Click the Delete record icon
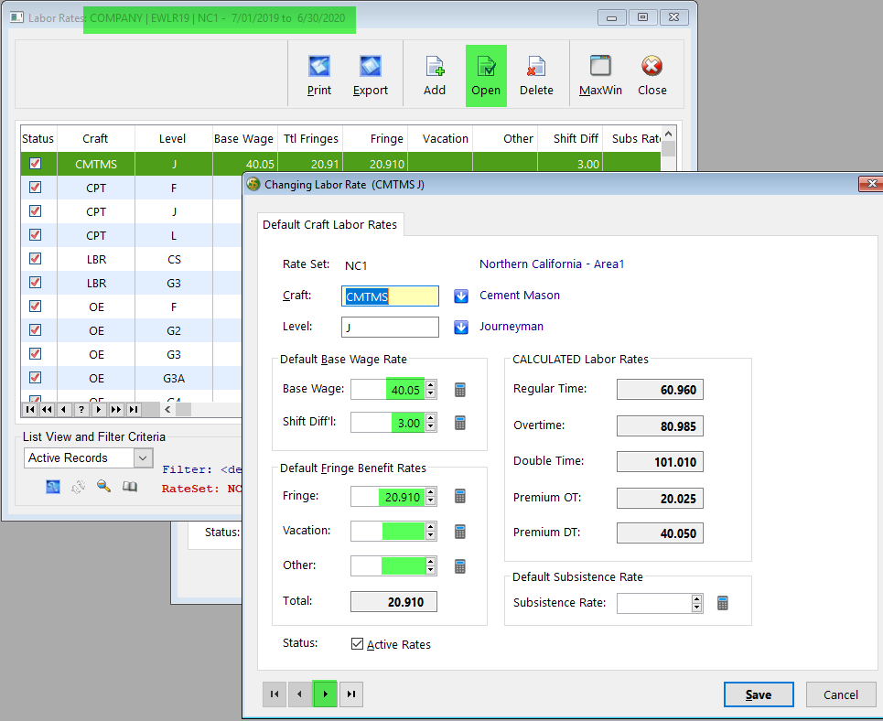 pos(536,67)
